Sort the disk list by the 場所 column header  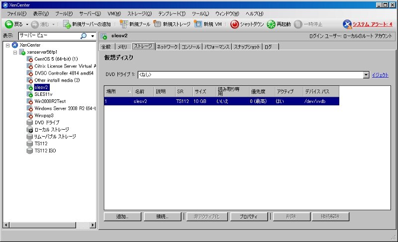coord(118,91)
